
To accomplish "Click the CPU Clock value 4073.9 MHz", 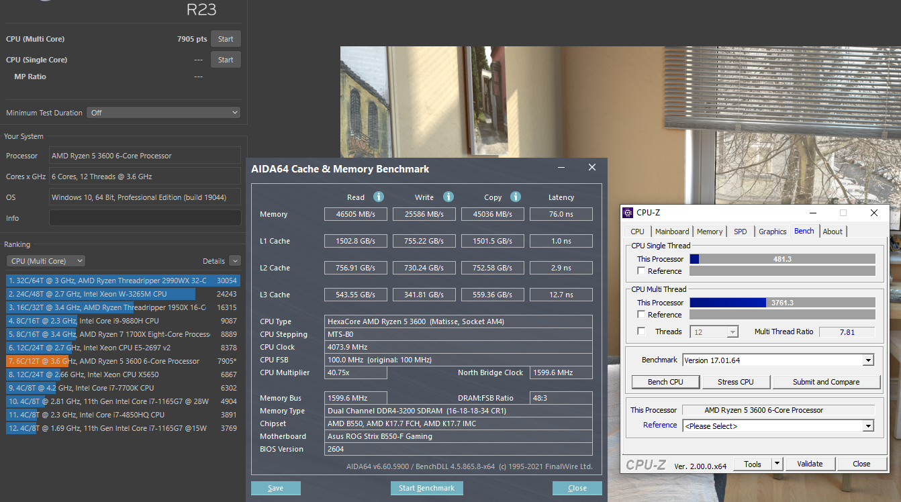I will 459,347.
